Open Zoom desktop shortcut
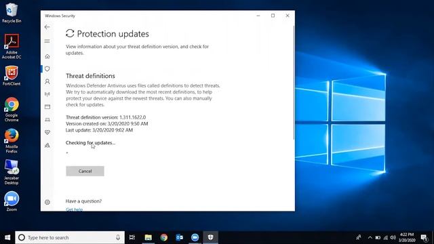 click(x=12, y=201)
